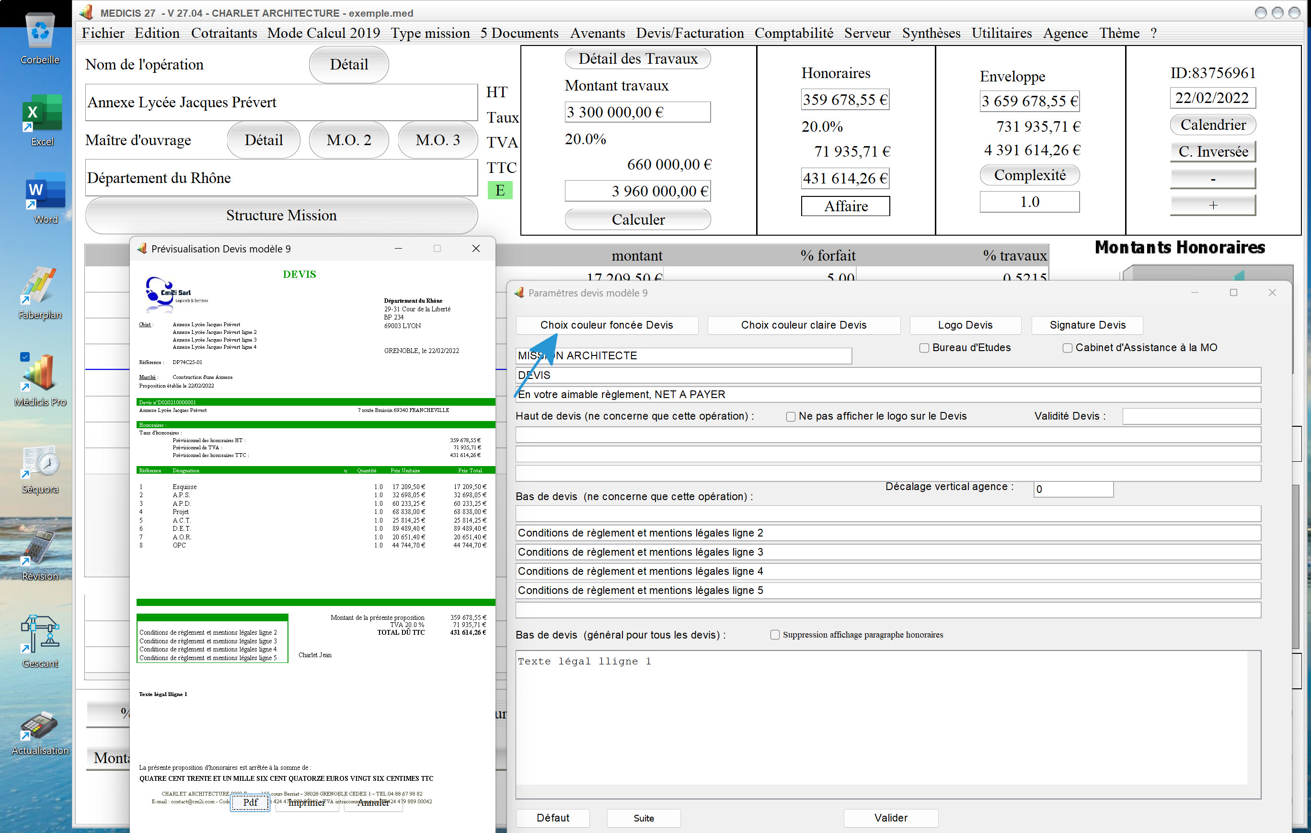The image size is (1311, 833).
Task: Click the Signature Devis button
Action: click(x=1087, y=325)
